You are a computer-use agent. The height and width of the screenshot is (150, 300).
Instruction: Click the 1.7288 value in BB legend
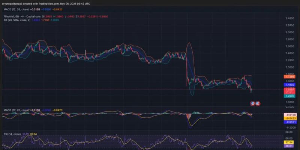tap(45, 20)
